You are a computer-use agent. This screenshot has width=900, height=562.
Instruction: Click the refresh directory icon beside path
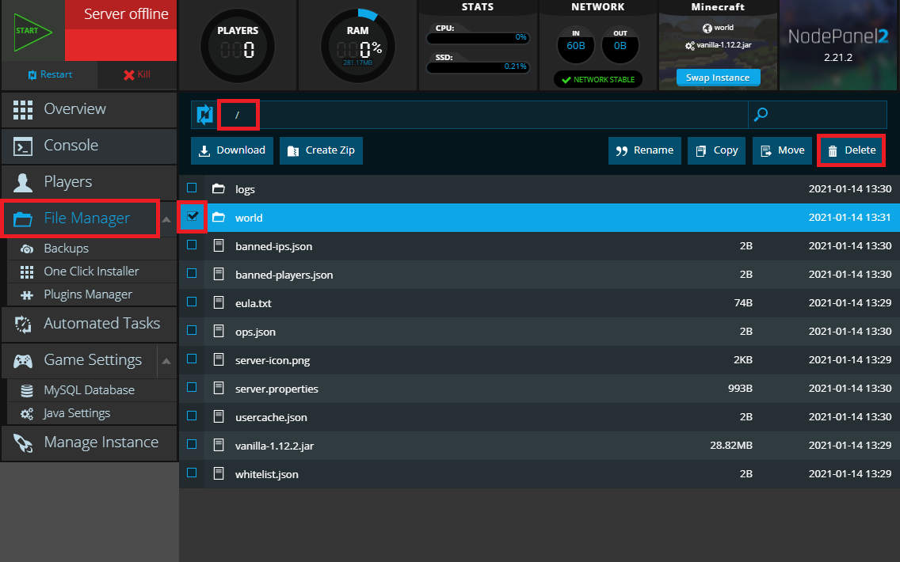[204, 115]
